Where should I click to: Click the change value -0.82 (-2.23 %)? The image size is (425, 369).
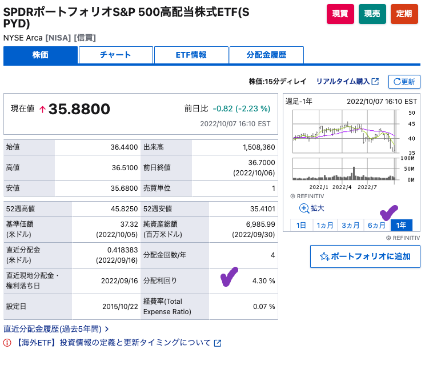(242, 109)
